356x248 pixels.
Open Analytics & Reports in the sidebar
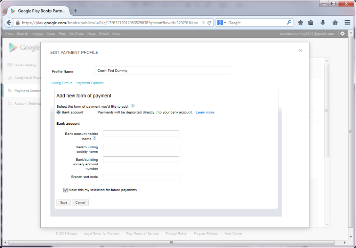tap(27, 78)
